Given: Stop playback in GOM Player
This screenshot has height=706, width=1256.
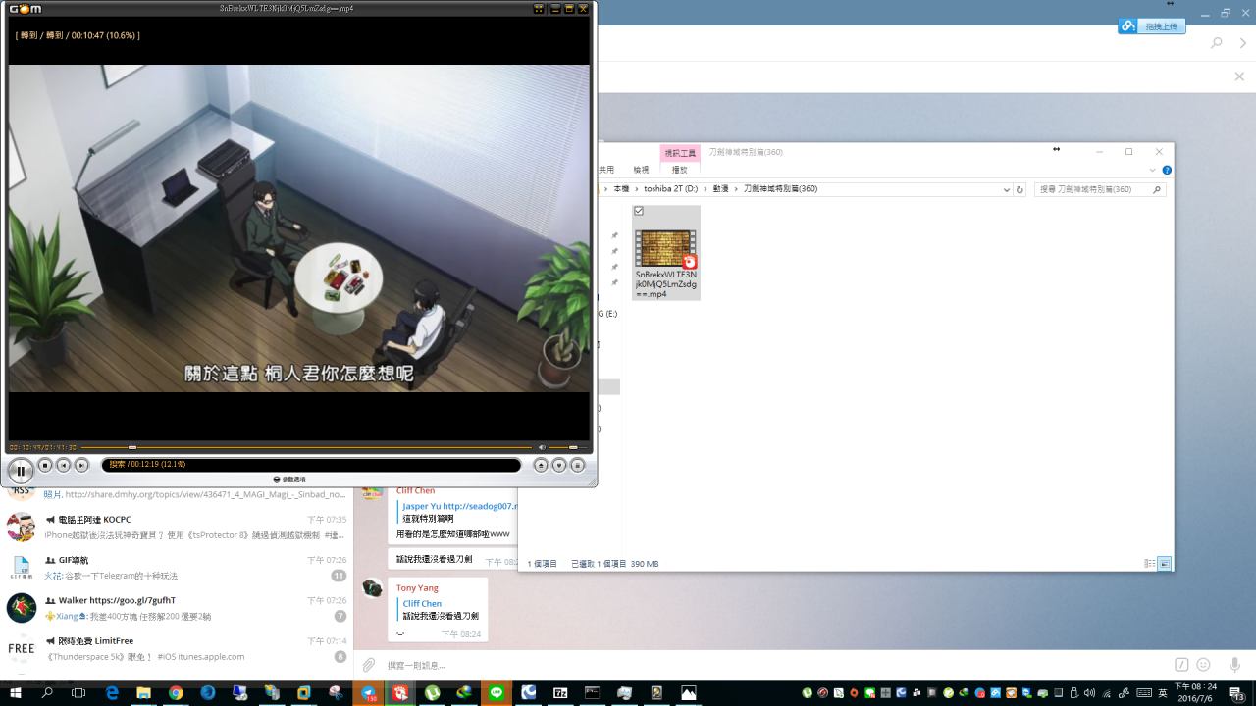Looking at the screenshot, I should click(x=45, y=465).
